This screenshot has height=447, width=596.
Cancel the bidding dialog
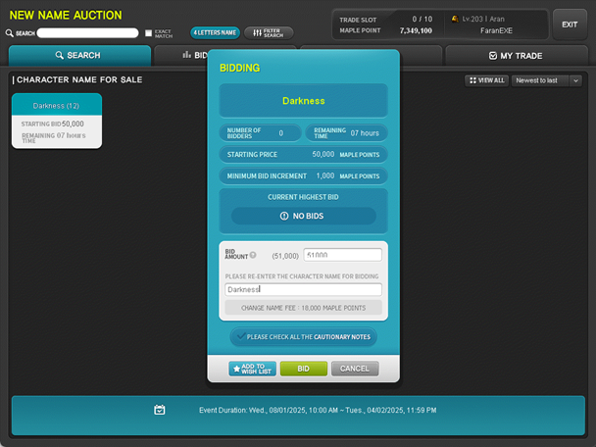coord(354,369)
